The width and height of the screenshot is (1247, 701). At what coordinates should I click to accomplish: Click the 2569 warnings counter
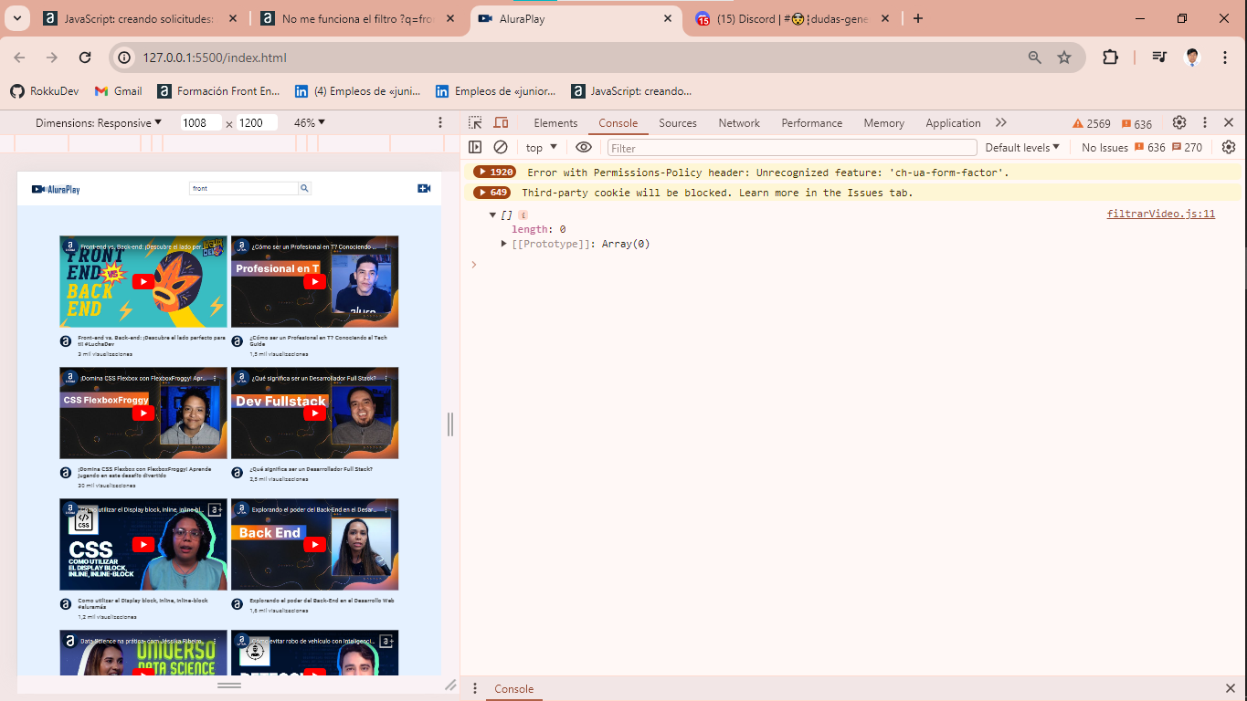(x=1092, y=123)
